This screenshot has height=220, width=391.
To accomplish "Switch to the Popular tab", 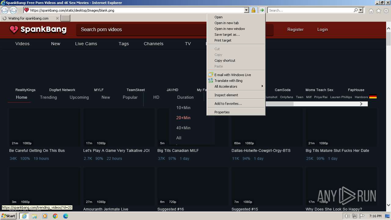I will coord(130,97).
